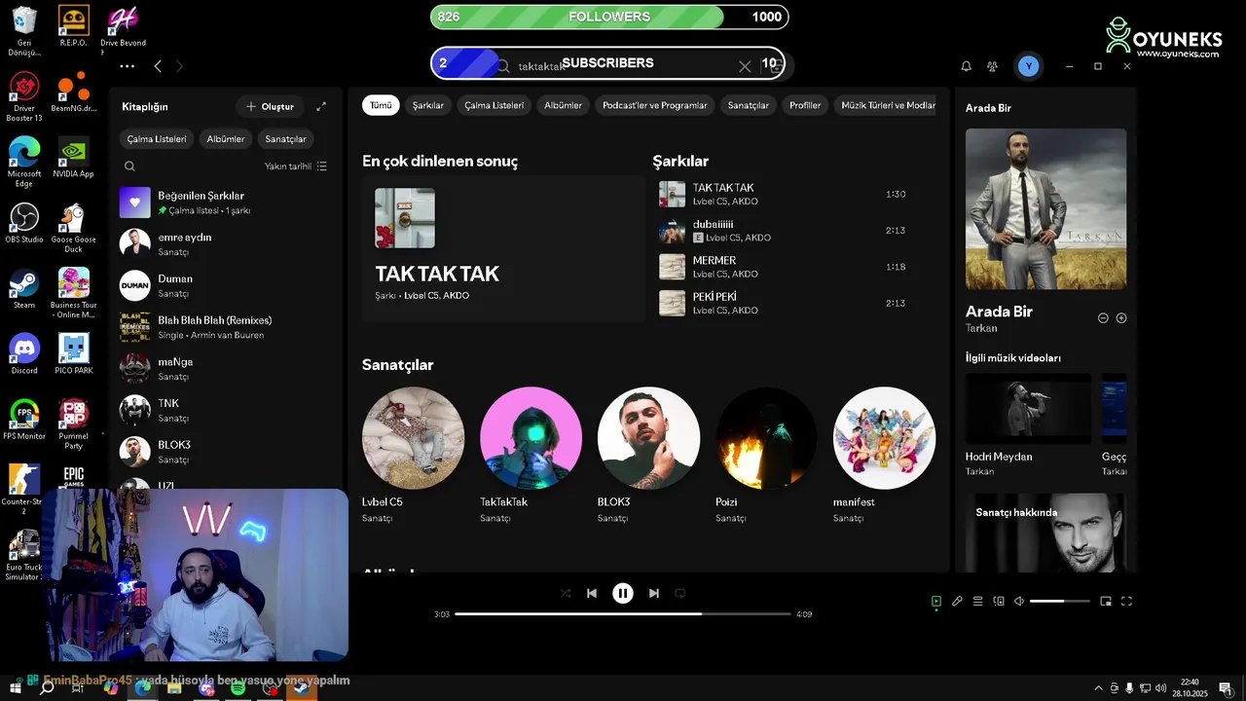Expand the library panel with arrows icon
1246x701 pixels.
pyautogui.click(x=321, y=106)
